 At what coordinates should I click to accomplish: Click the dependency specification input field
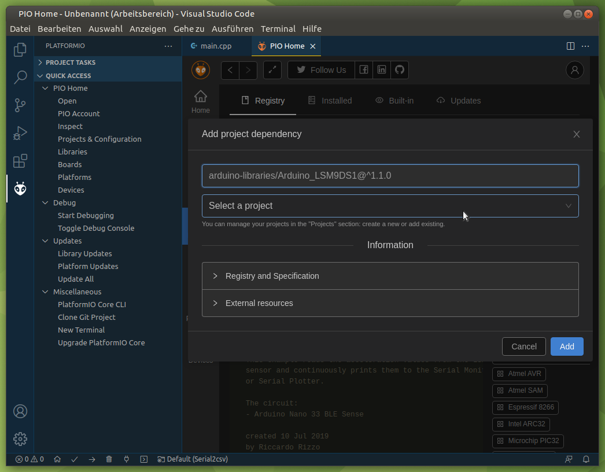tap(390, 176)
